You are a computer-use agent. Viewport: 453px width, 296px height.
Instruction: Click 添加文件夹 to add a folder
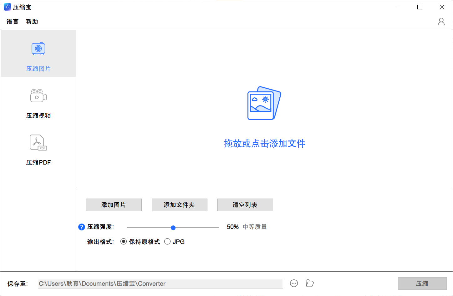click(x=179, y=205)
